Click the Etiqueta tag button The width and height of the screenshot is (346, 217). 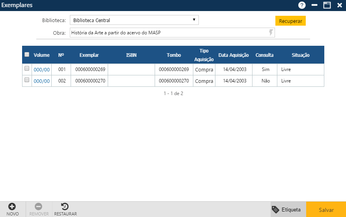click(286, 210)
